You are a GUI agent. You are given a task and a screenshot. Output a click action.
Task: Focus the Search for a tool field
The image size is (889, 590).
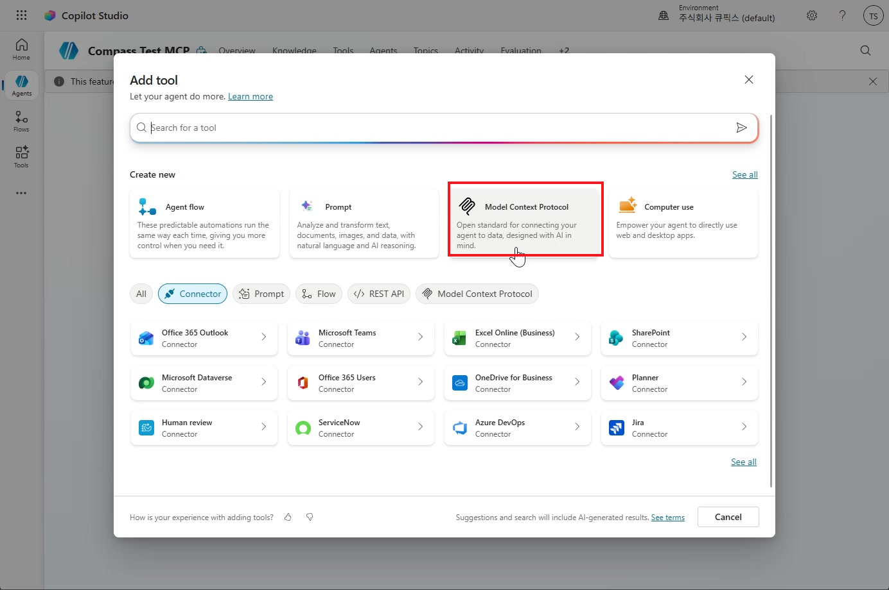click(444, 128)
